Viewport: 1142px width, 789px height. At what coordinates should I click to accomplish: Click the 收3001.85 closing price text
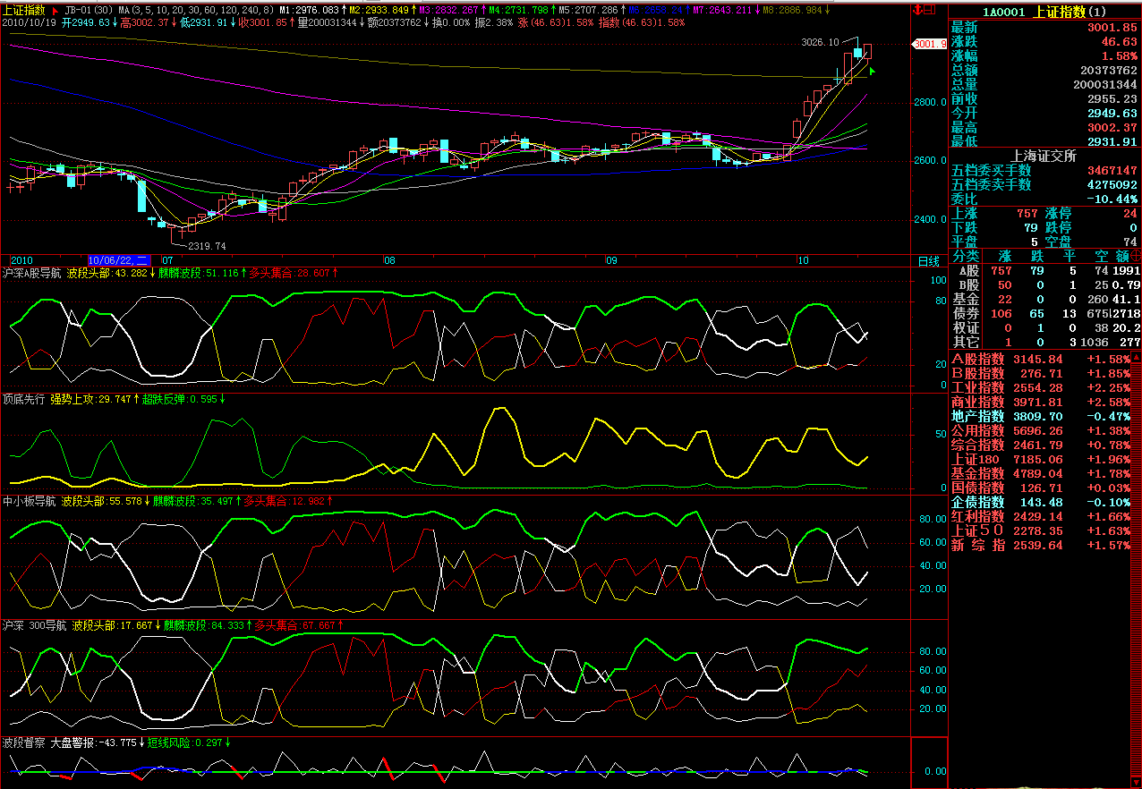(264, 22)
